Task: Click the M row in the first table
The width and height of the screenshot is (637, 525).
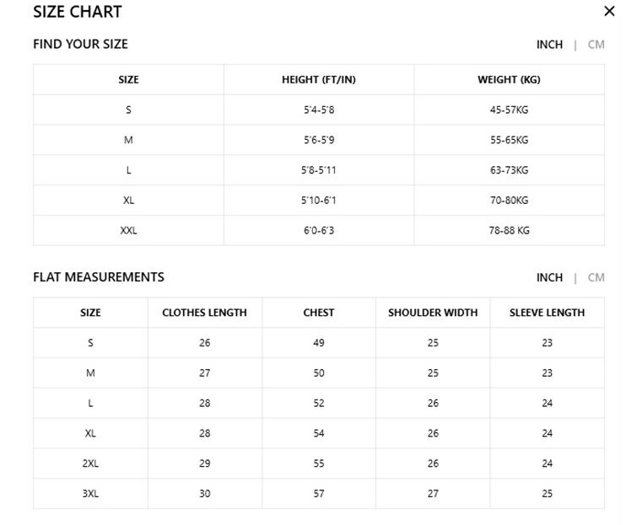Action: pos(319,140)
